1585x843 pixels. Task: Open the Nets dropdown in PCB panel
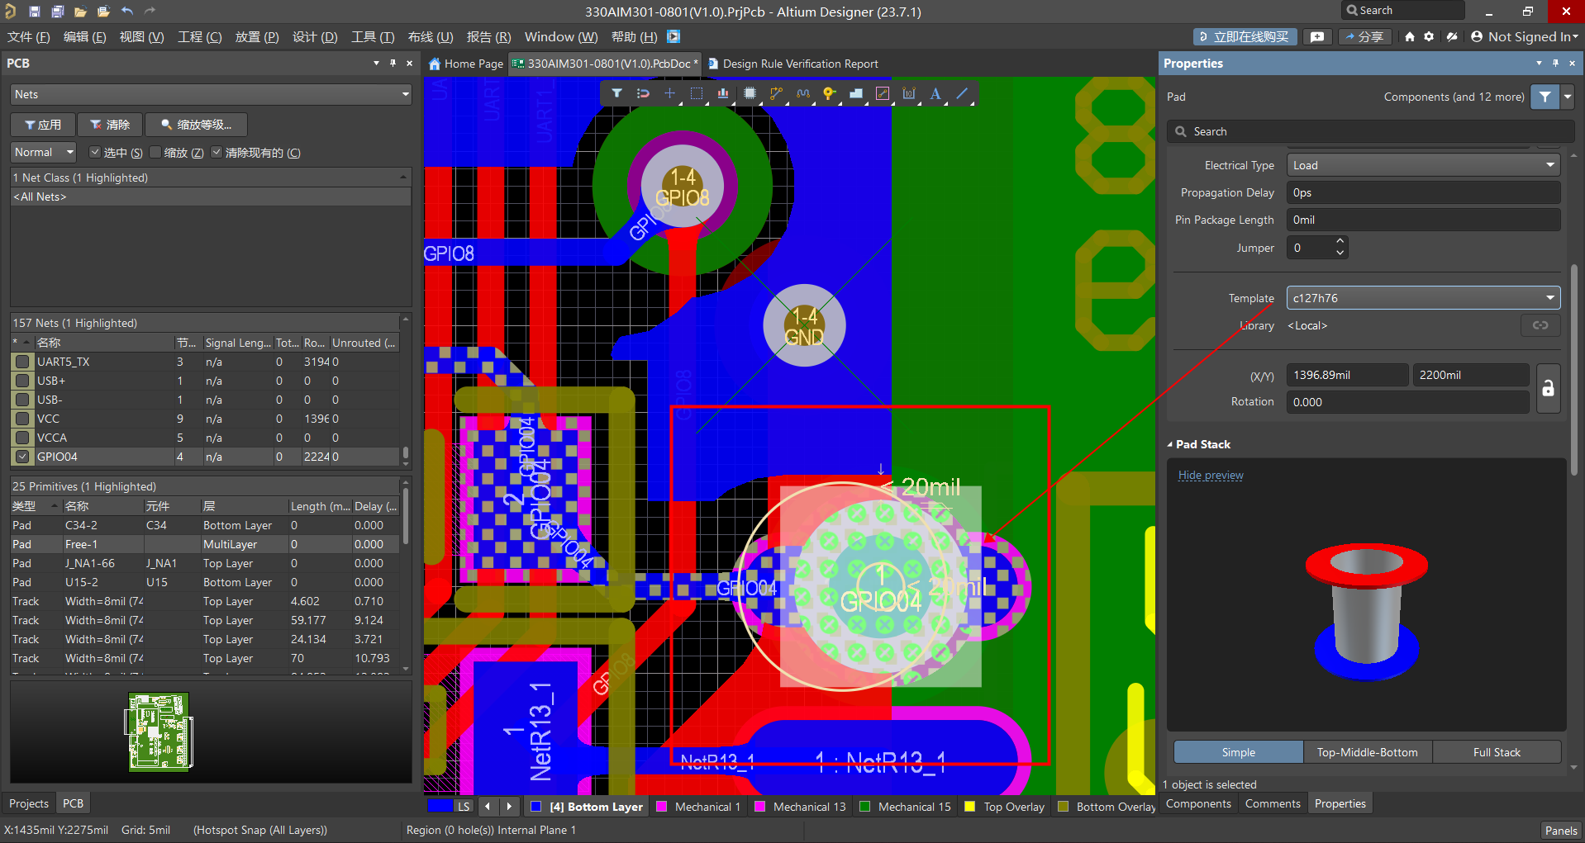pos(211,95)
